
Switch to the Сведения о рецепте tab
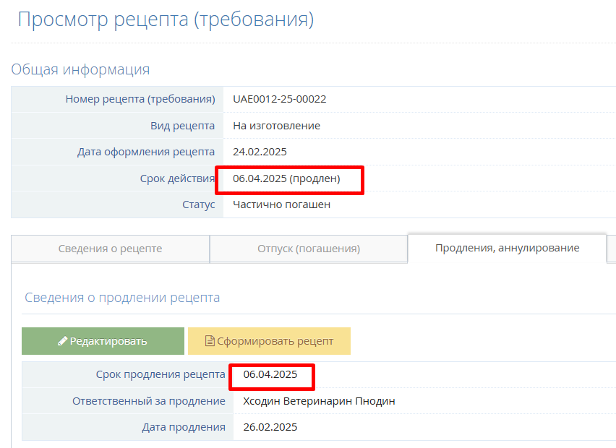coord(110,249)
